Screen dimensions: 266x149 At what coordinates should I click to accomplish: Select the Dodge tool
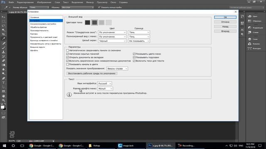tap(3, 74)
